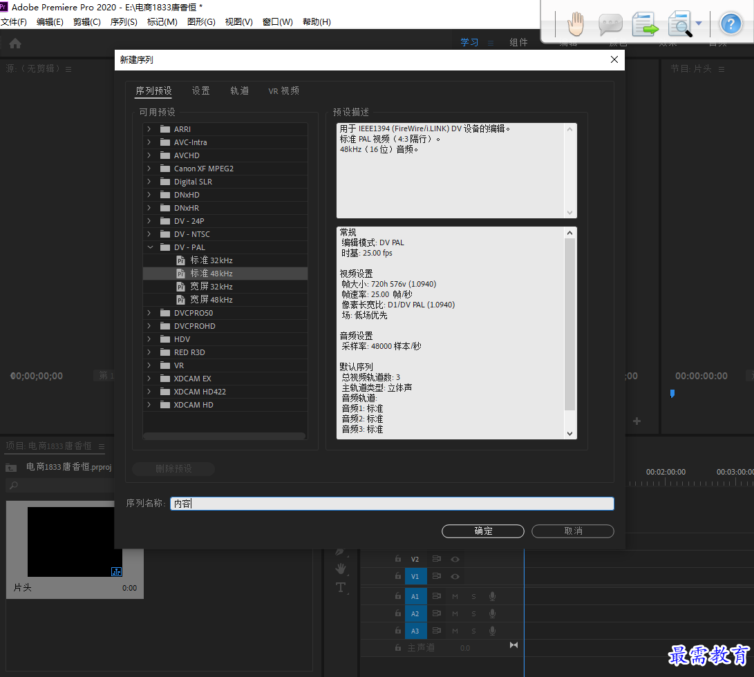Expand the HDV preset folder

[x=149, y=339]
